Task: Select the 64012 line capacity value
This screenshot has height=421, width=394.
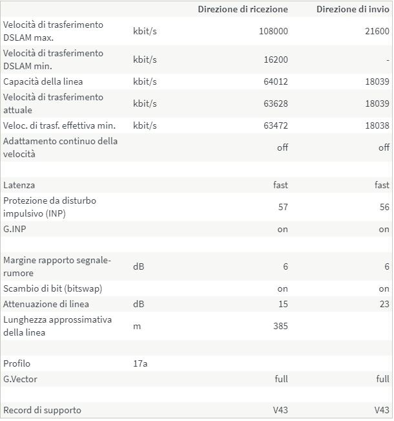Action: point(277,81)
